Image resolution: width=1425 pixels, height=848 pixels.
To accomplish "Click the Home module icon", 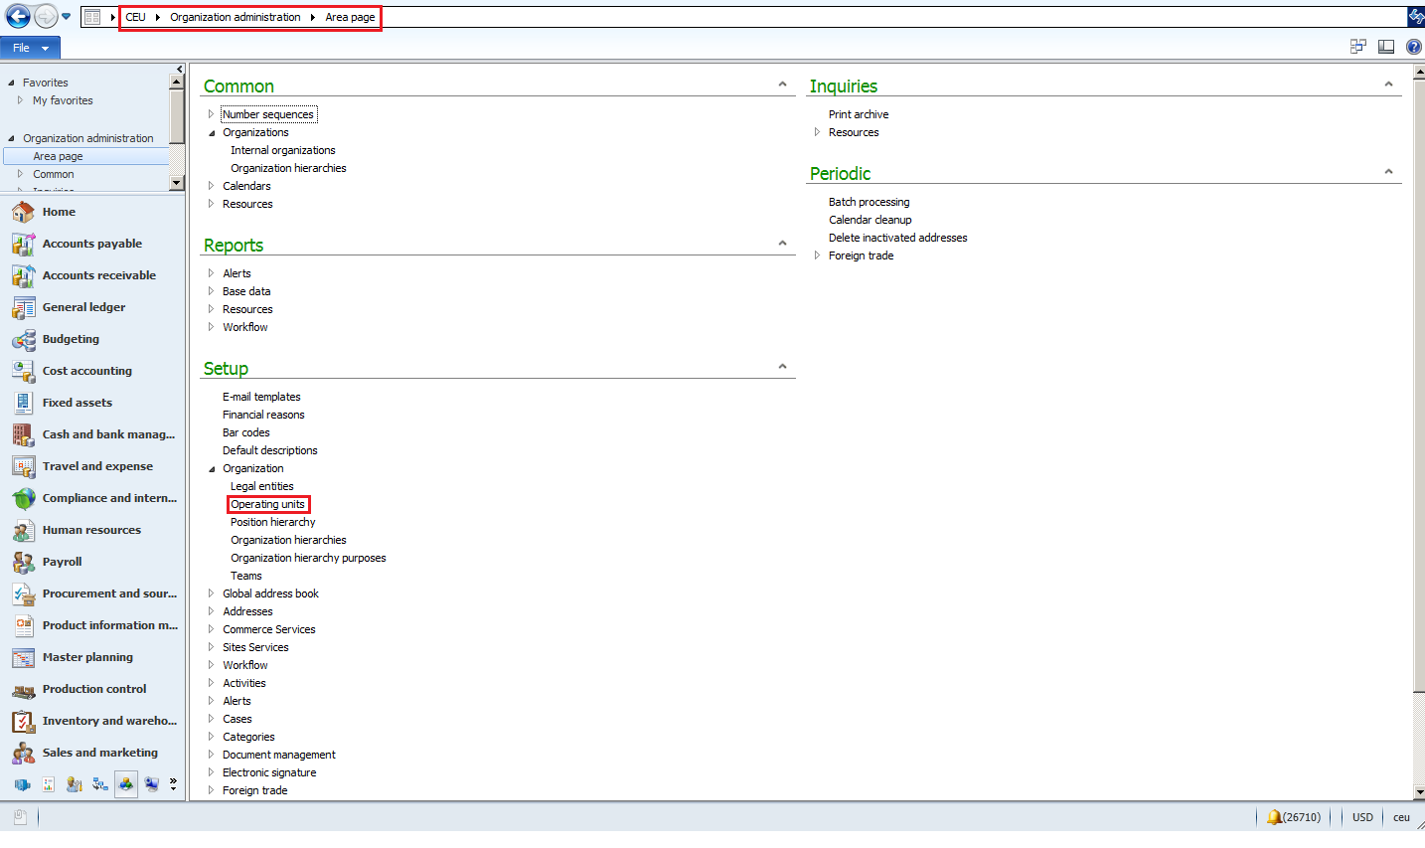I will 23,212.
